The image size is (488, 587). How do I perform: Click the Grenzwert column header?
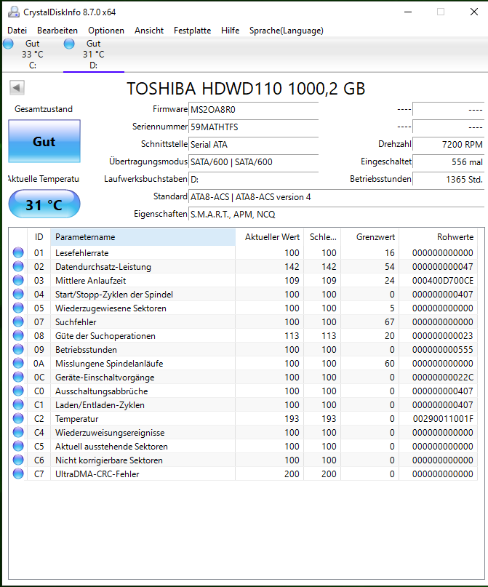(x=369, y=237)
